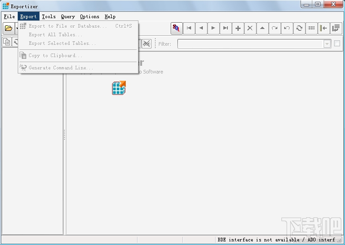
Task: Click the clockwise curved arrow icon
Action: [275, 28]
